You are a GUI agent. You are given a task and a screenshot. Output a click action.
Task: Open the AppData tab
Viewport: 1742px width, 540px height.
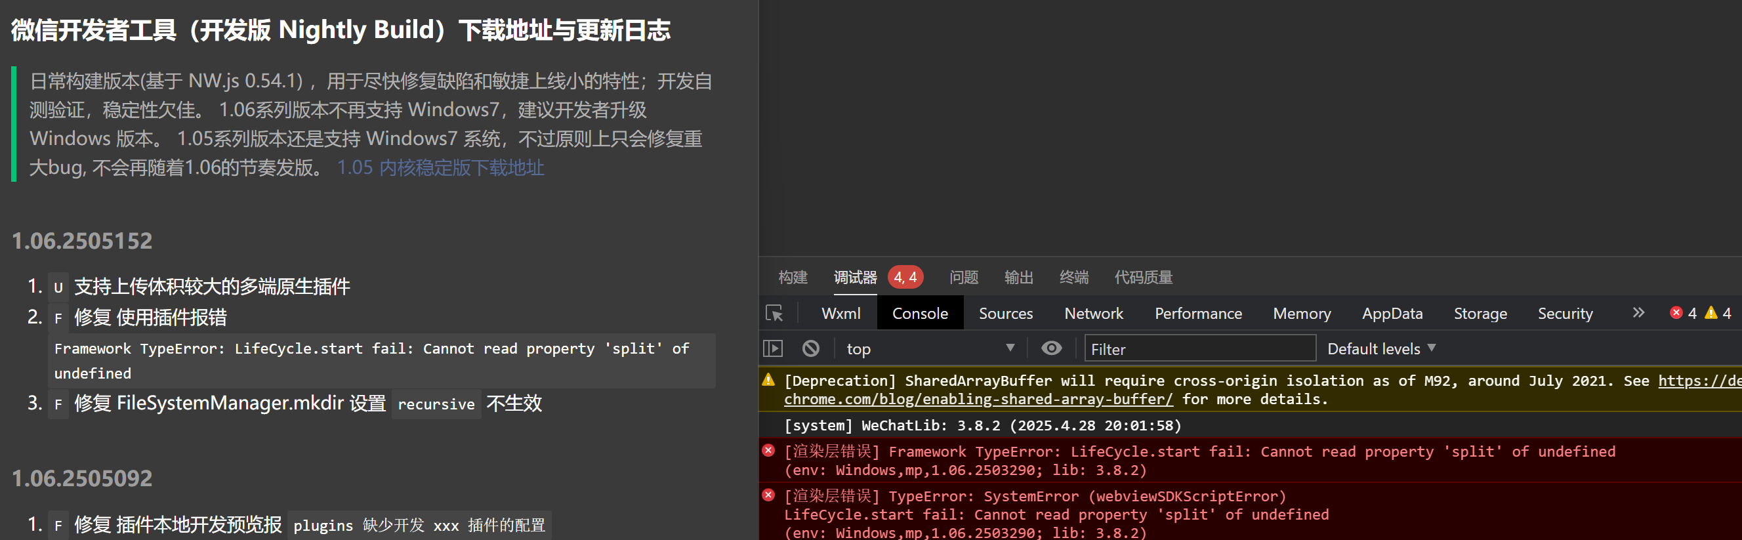point(1392,314)
